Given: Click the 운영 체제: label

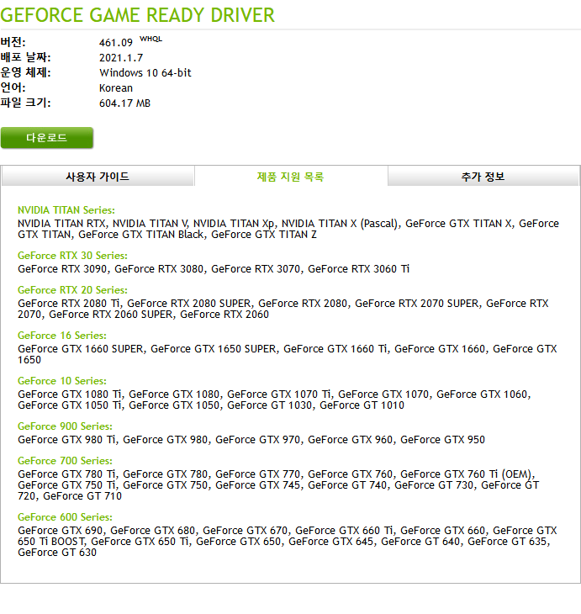Looking at the screenshot, I should point(25,72).
